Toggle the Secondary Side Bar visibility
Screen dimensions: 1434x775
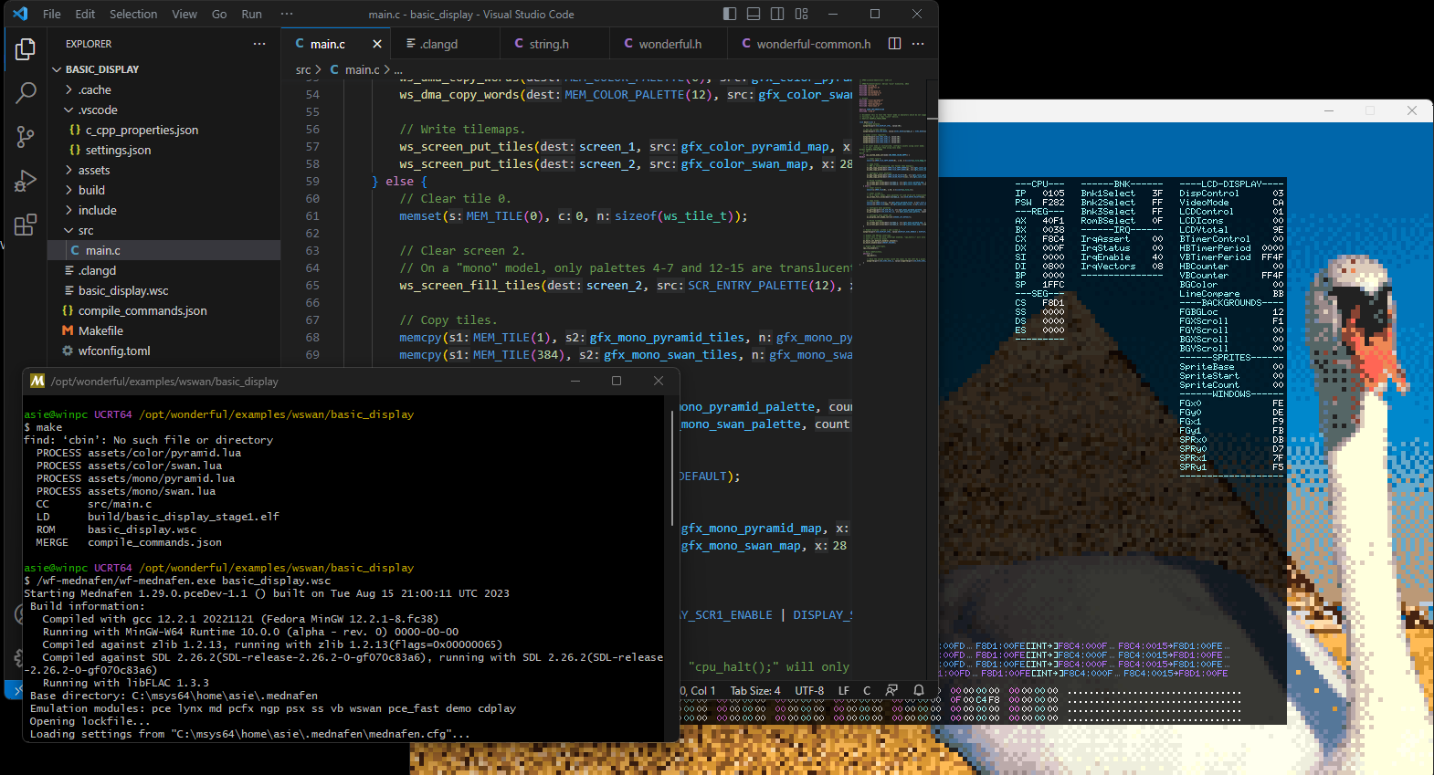point(777,14)
